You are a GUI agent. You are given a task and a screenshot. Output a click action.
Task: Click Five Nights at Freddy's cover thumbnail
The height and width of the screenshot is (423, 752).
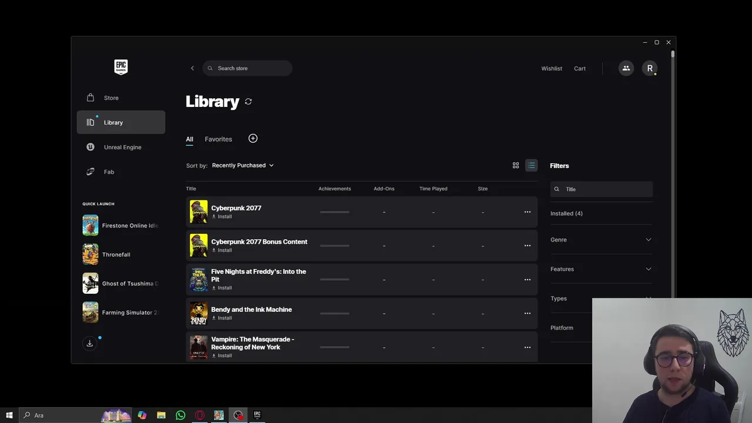199,280
